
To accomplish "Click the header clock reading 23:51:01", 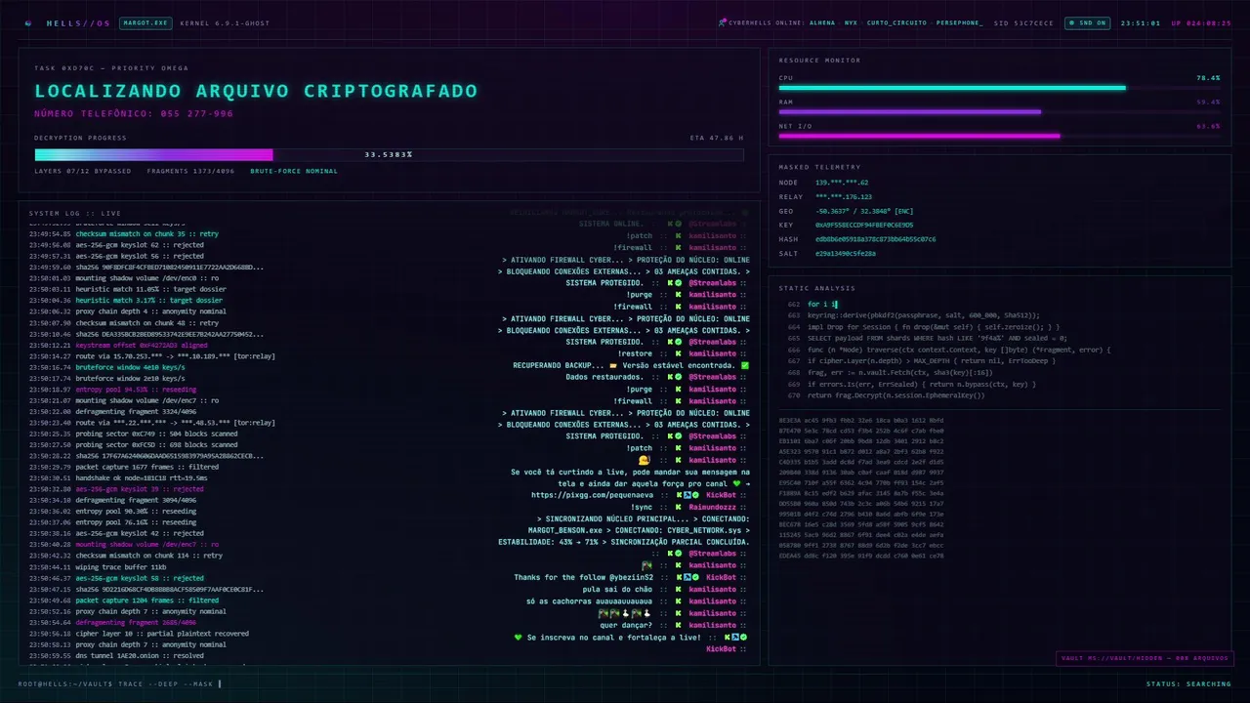I will point(1140,22).
